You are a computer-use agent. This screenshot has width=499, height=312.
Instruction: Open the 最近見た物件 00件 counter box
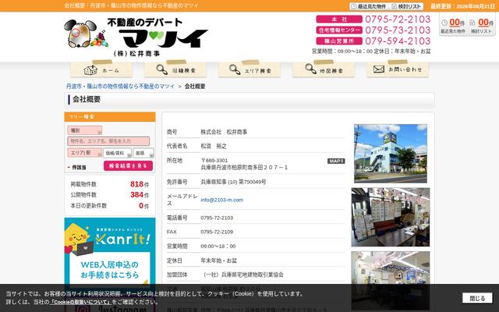coord(453,26)
